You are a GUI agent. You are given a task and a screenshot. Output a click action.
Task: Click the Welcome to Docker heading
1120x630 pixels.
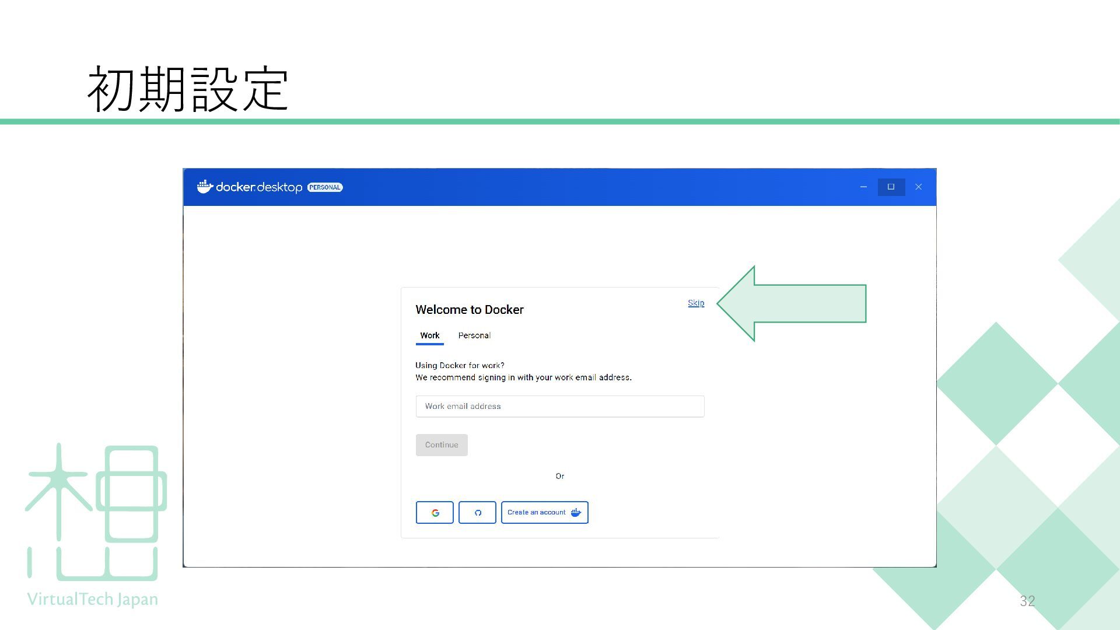pos(470,310)
